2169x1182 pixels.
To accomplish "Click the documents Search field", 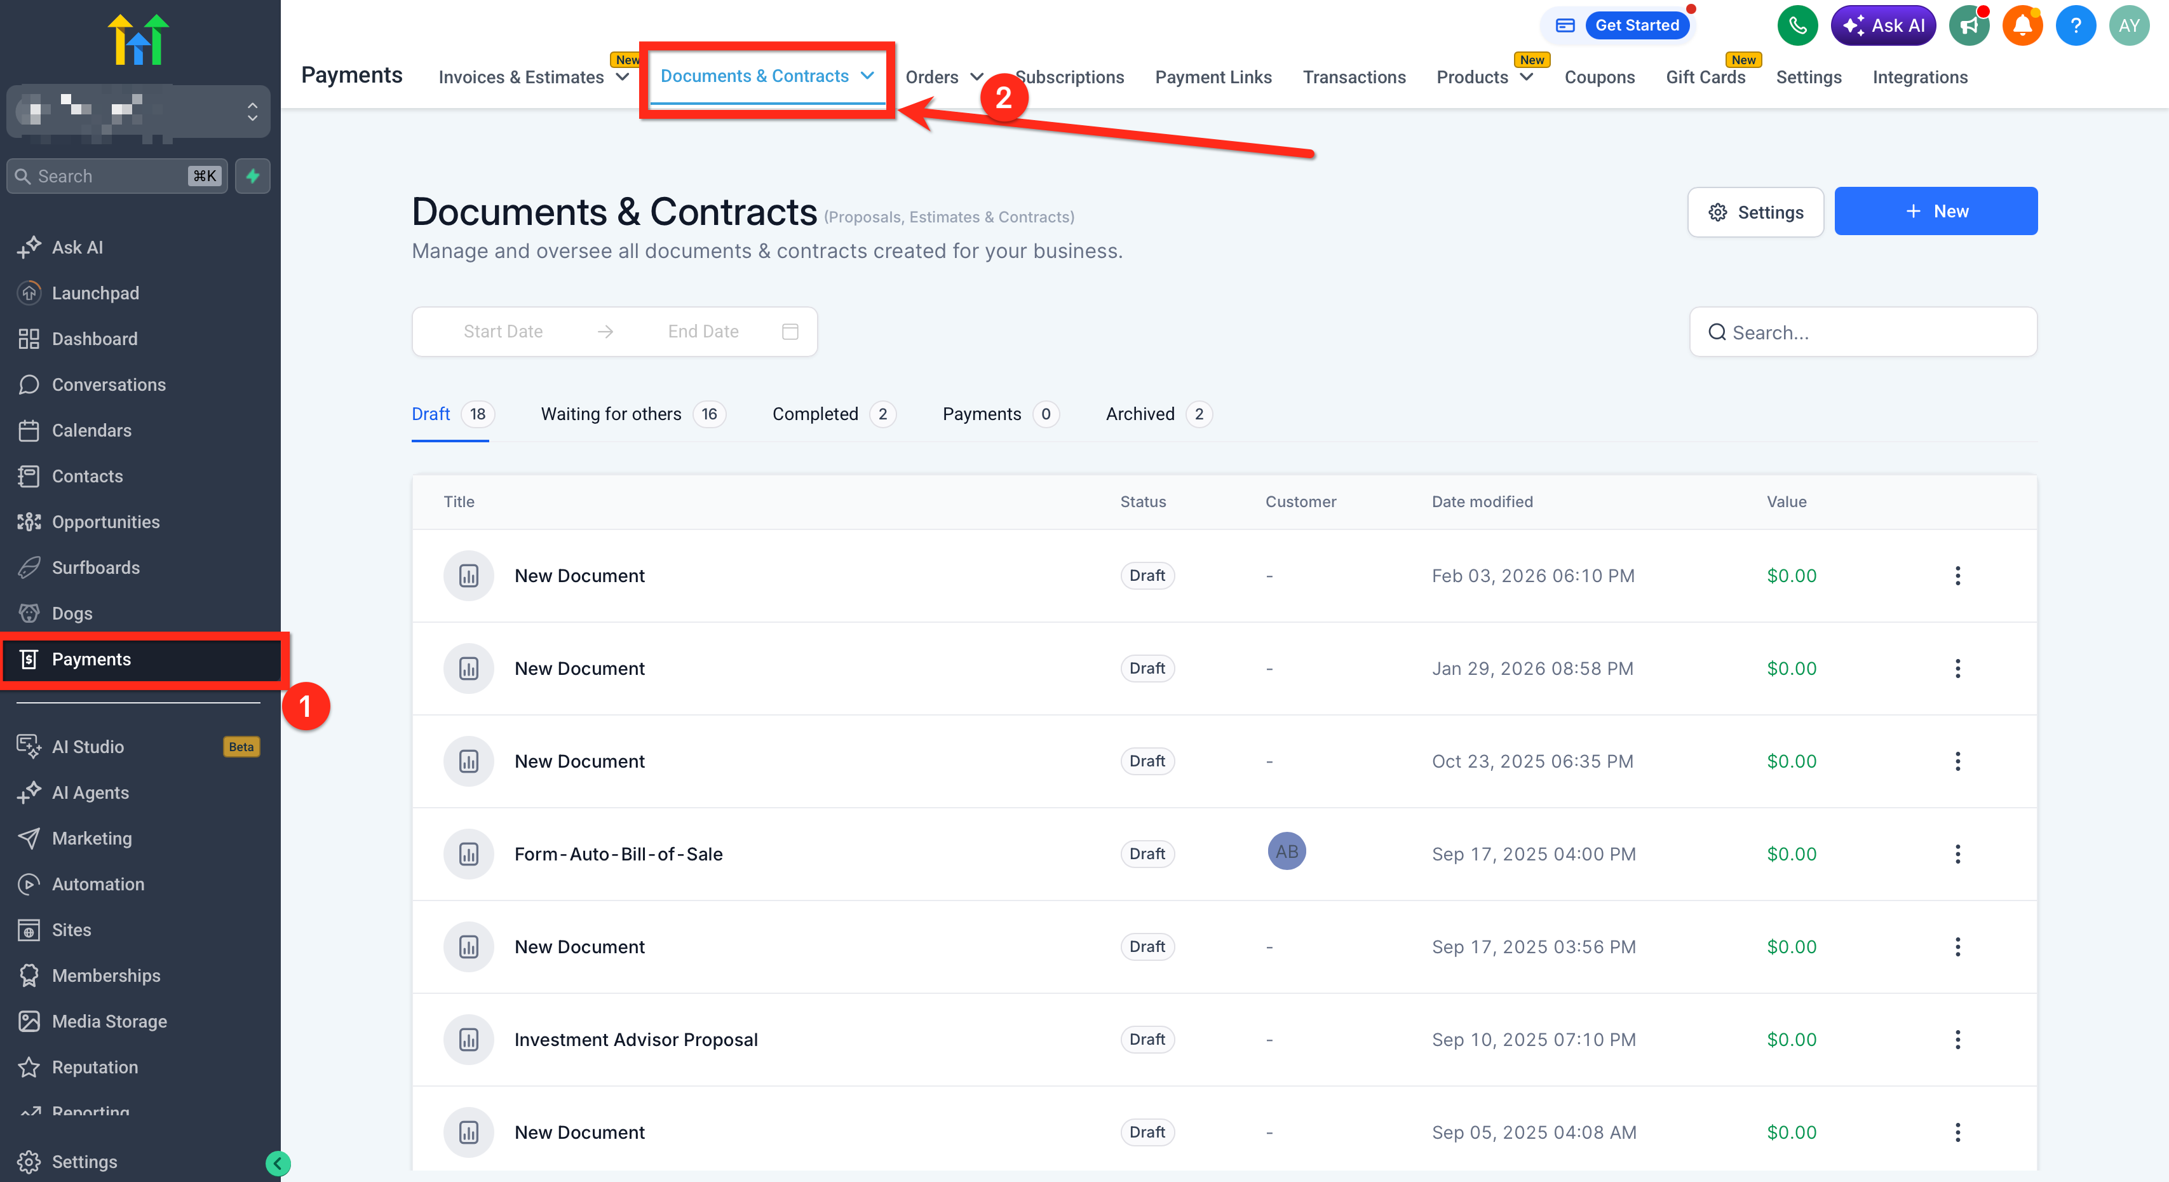I will pyautogui.click(x=1863, y=333).
